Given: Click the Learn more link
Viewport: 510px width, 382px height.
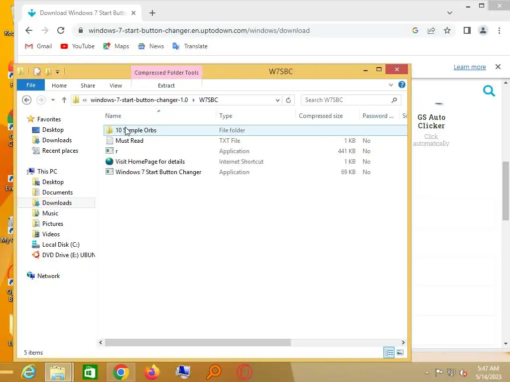Looking at the screenshot, I should click(470, 67).
